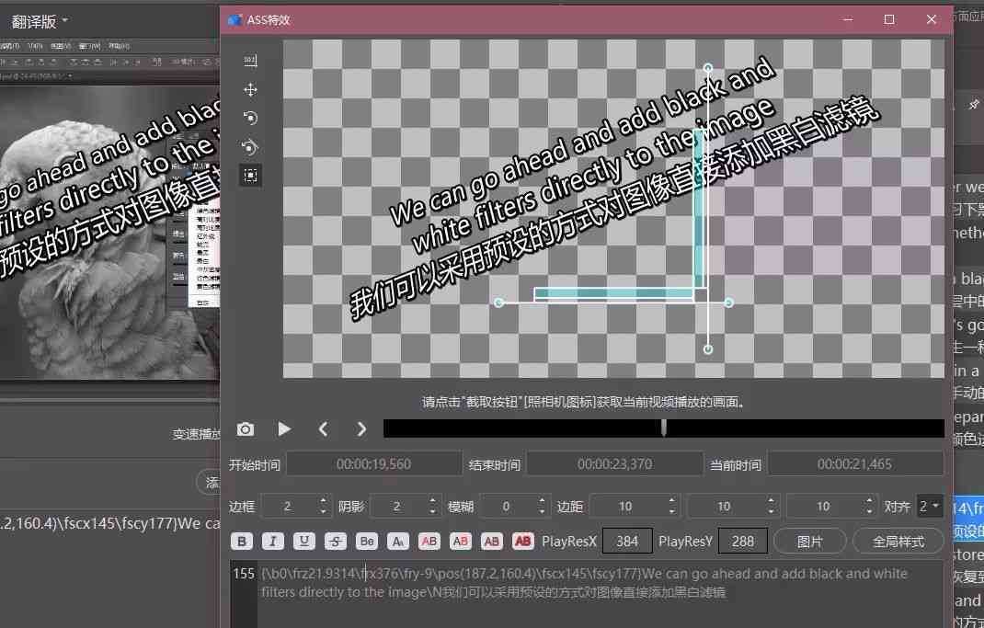Screen dimensions: 984x628
Task: Step to previous frame arrow
Action: (x=323, y=429)
